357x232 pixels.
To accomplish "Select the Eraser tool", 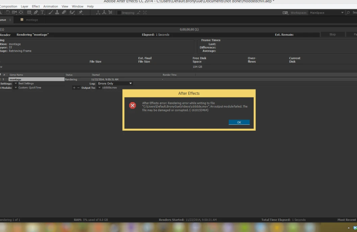I will click(x=64, y=12).
